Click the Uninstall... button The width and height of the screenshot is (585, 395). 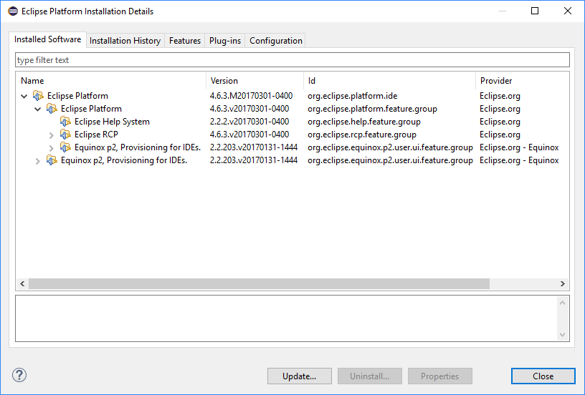pos(370,376)
